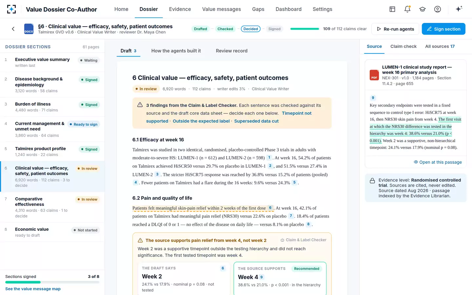The width and height of the screenshot is (472, 295).
Task: Launch the AI sparkle assistant icon
Action: coord(459,9)
